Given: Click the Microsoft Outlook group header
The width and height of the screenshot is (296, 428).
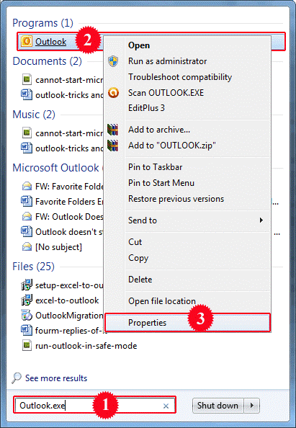Looking at the screenshot, I should click(x=55, y=168).
